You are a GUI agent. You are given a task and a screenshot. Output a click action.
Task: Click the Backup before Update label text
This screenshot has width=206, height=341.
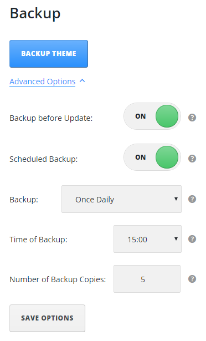coord(51,118)
